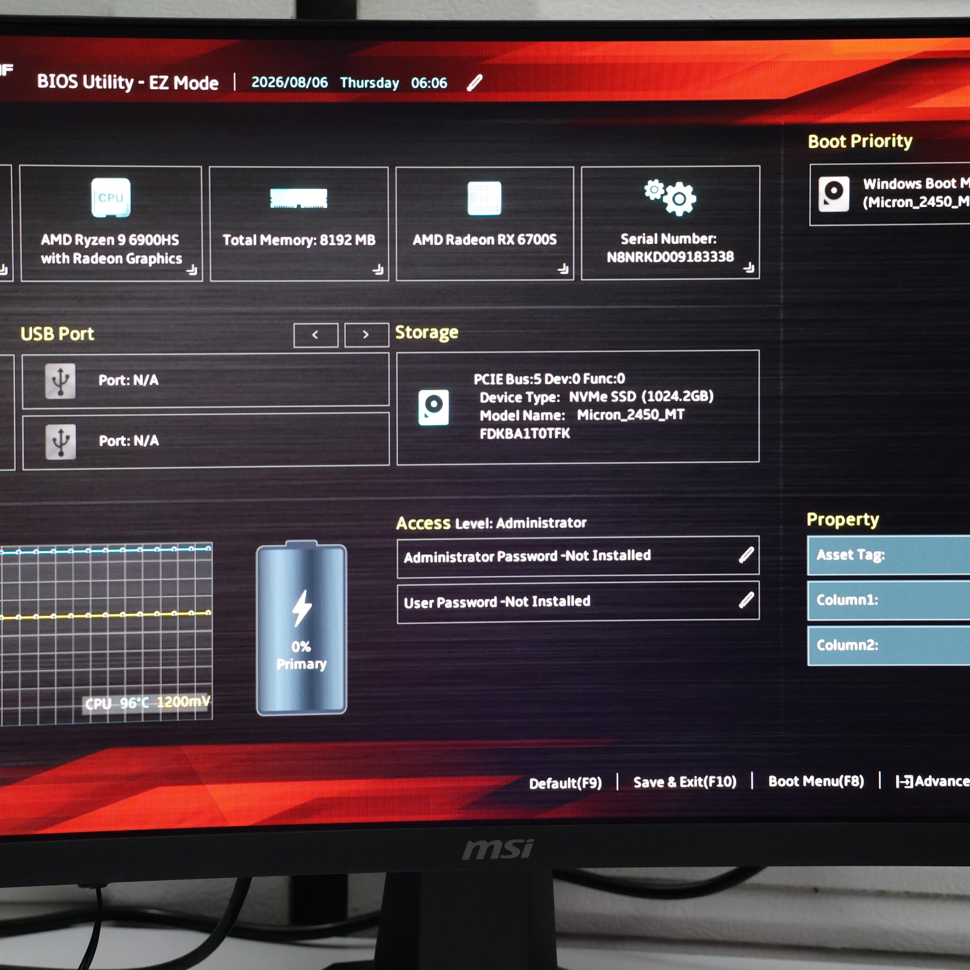Edit date and time with pencil icon
This screenshot has width=970, height=970.
coord(475,83)
